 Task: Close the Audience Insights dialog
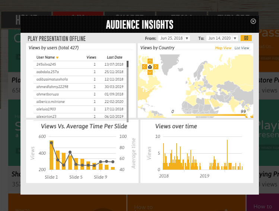coord(253,22)
